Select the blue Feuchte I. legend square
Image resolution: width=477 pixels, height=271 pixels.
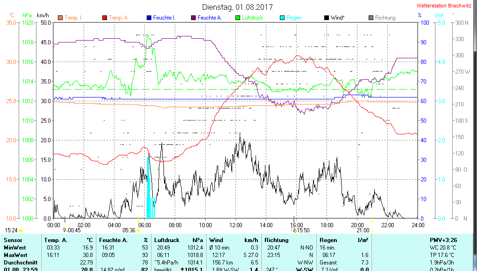click(149, 18)
